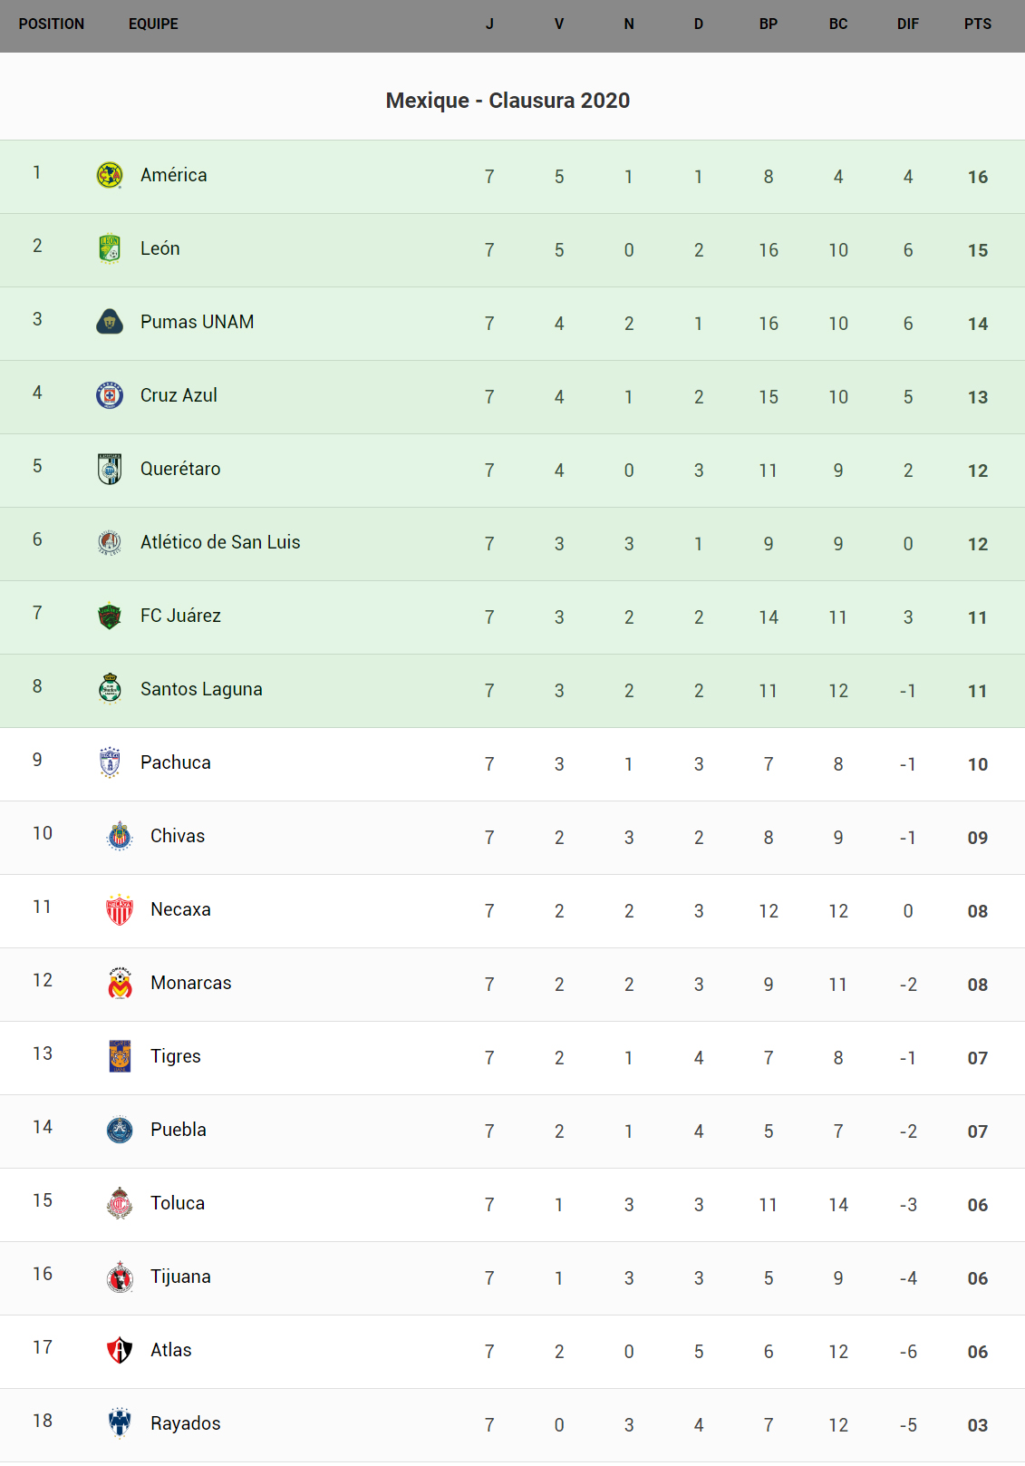Open the Atlético de San Luis team link
1025x1466 pixels.
click(x=220, y=542)
